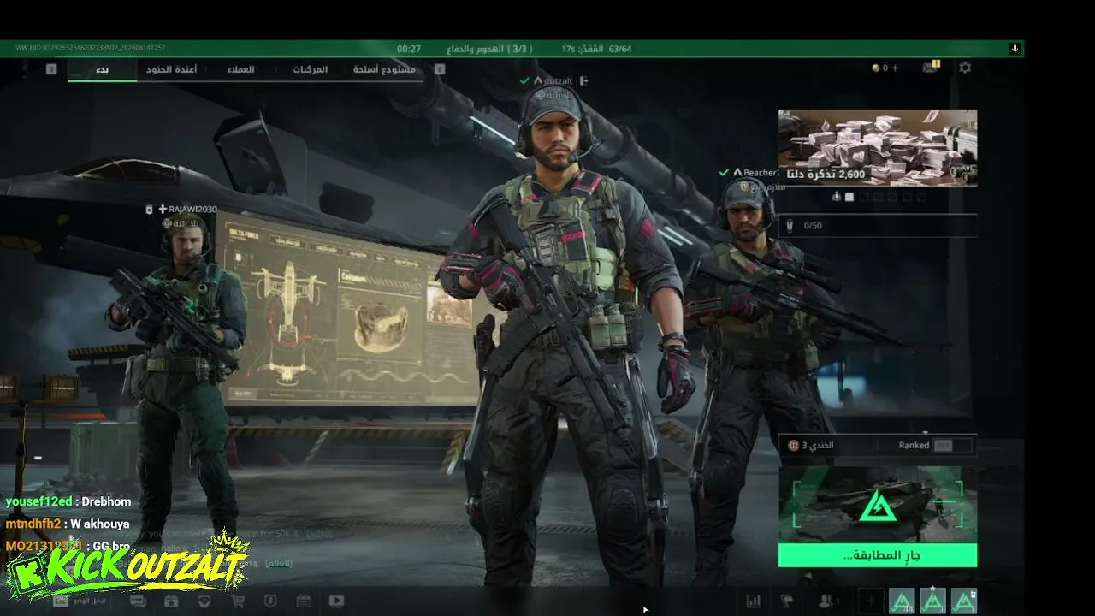
Task: Click the left tab-navigation key icon
Action: tap(51, 69)
